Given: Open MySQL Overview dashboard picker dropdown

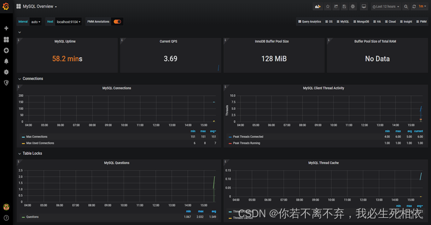Looking at the screenshot, I should pyautogui.click(x=37, y=6).
